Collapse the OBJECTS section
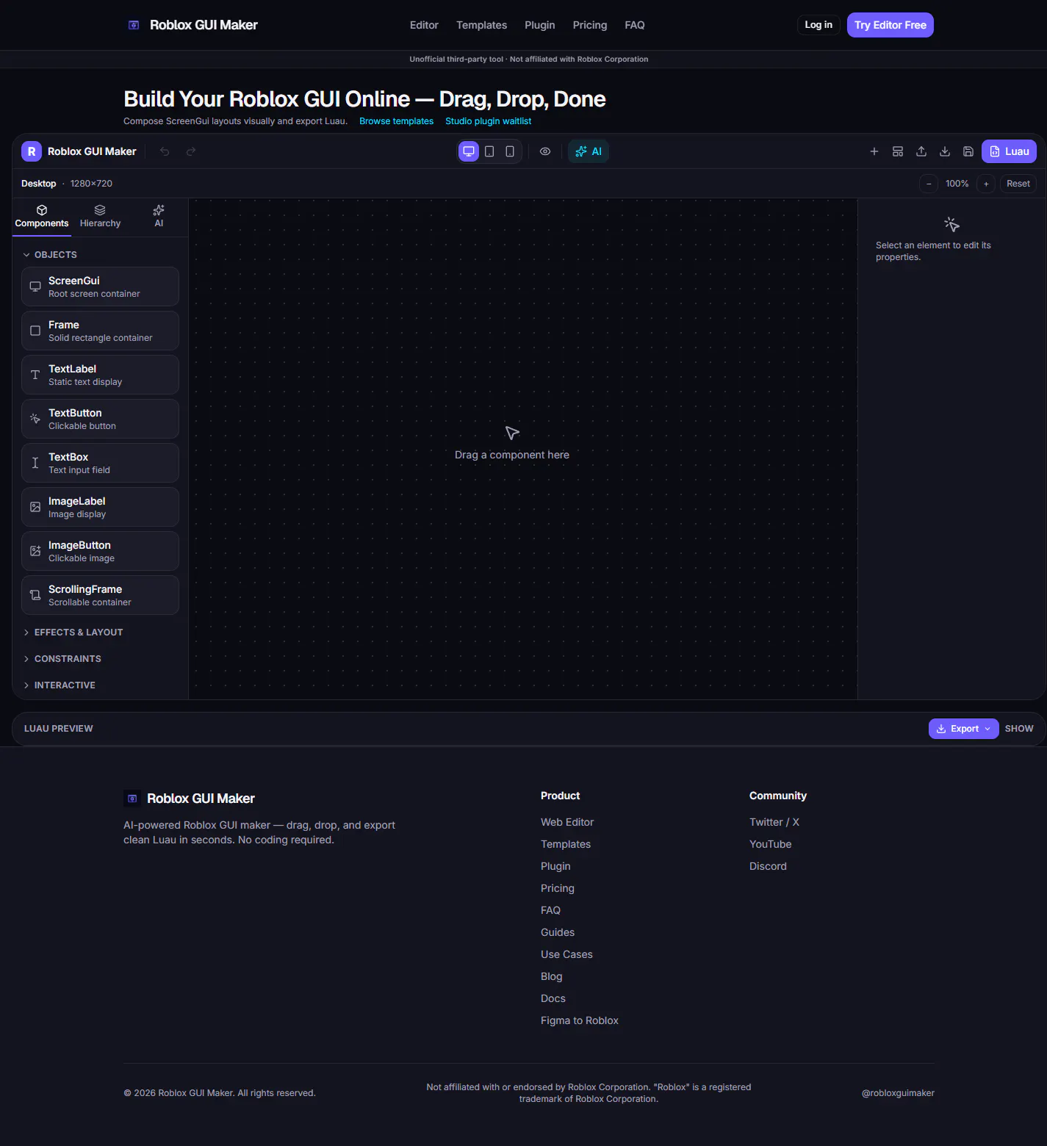 50,255
